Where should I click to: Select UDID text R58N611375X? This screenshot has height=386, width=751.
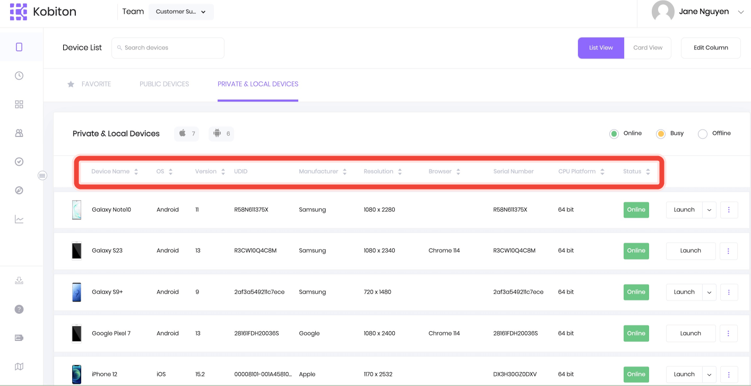tap(251, 210)
